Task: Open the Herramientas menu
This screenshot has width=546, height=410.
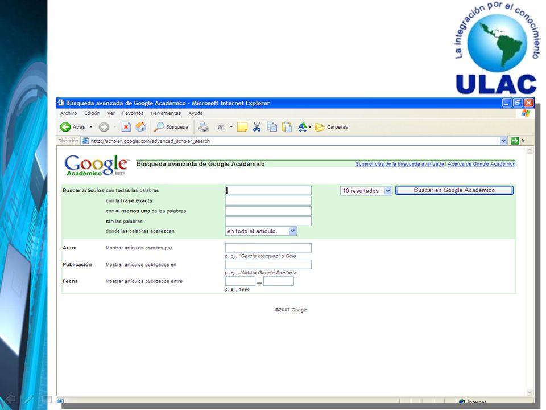Action: [x=166, y=113]
